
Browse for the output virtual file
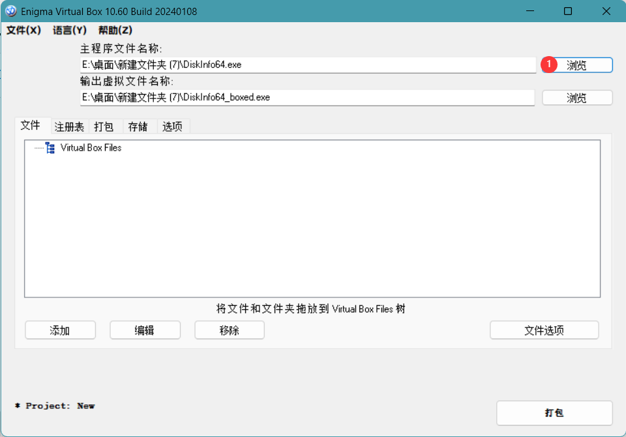pos(577,98)
